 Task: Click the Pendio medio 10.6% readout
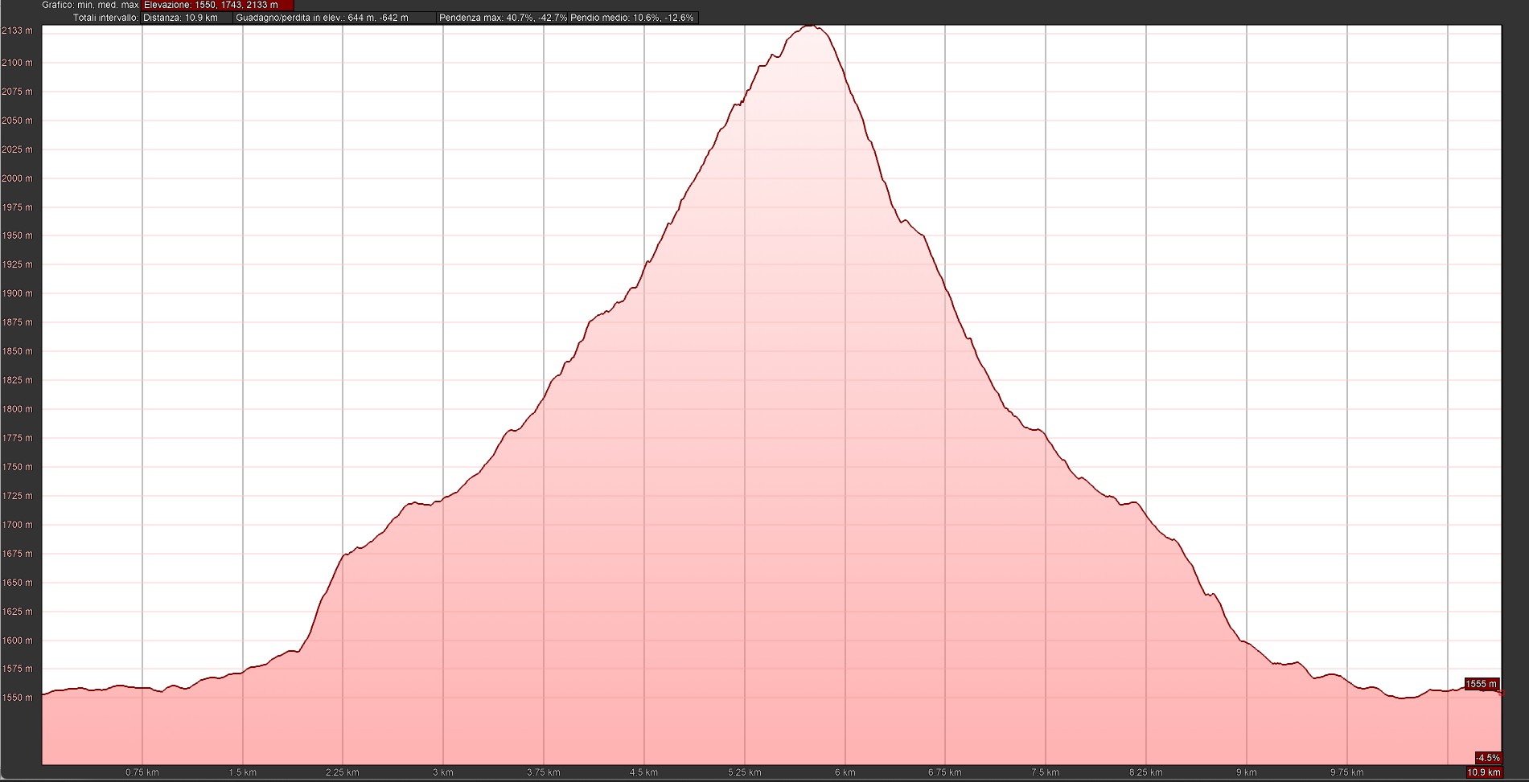coord(632,18)
